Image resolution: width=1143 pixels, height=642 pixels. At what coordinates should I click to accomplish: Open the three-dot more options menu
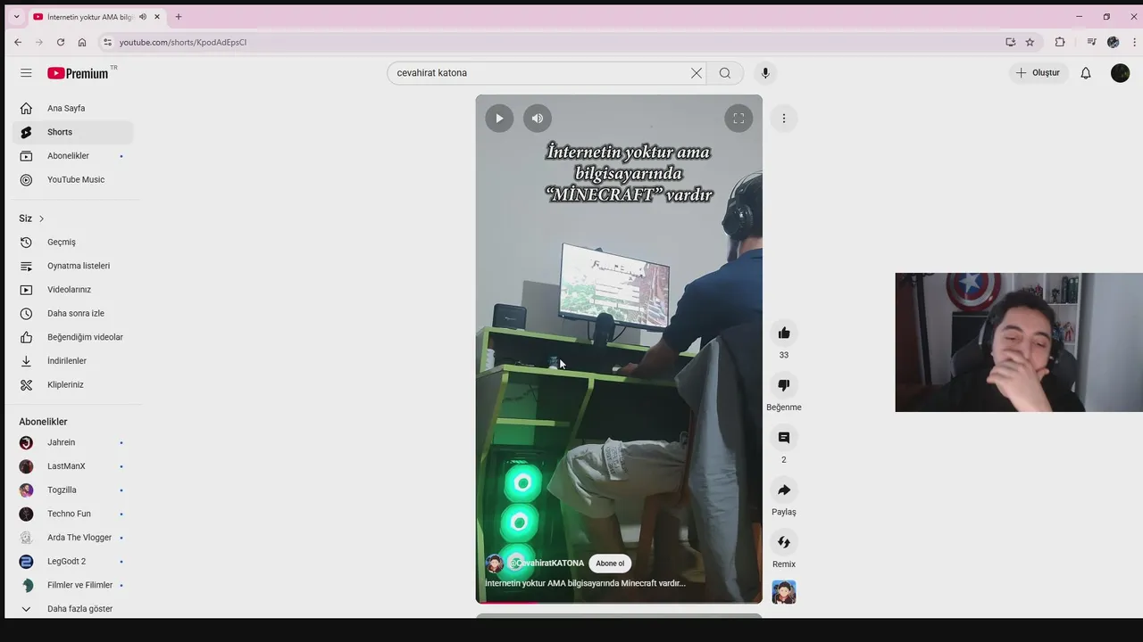(784, 118)
